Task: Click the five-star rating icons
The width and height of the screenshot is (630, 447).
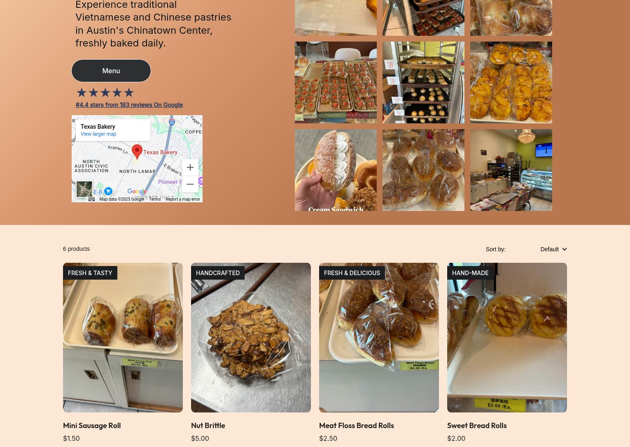Action: click(x=105, y=92)
